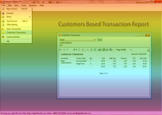Open the View menu
The height and width of the screenshot is (115, 162).
(x=16, y=5)
